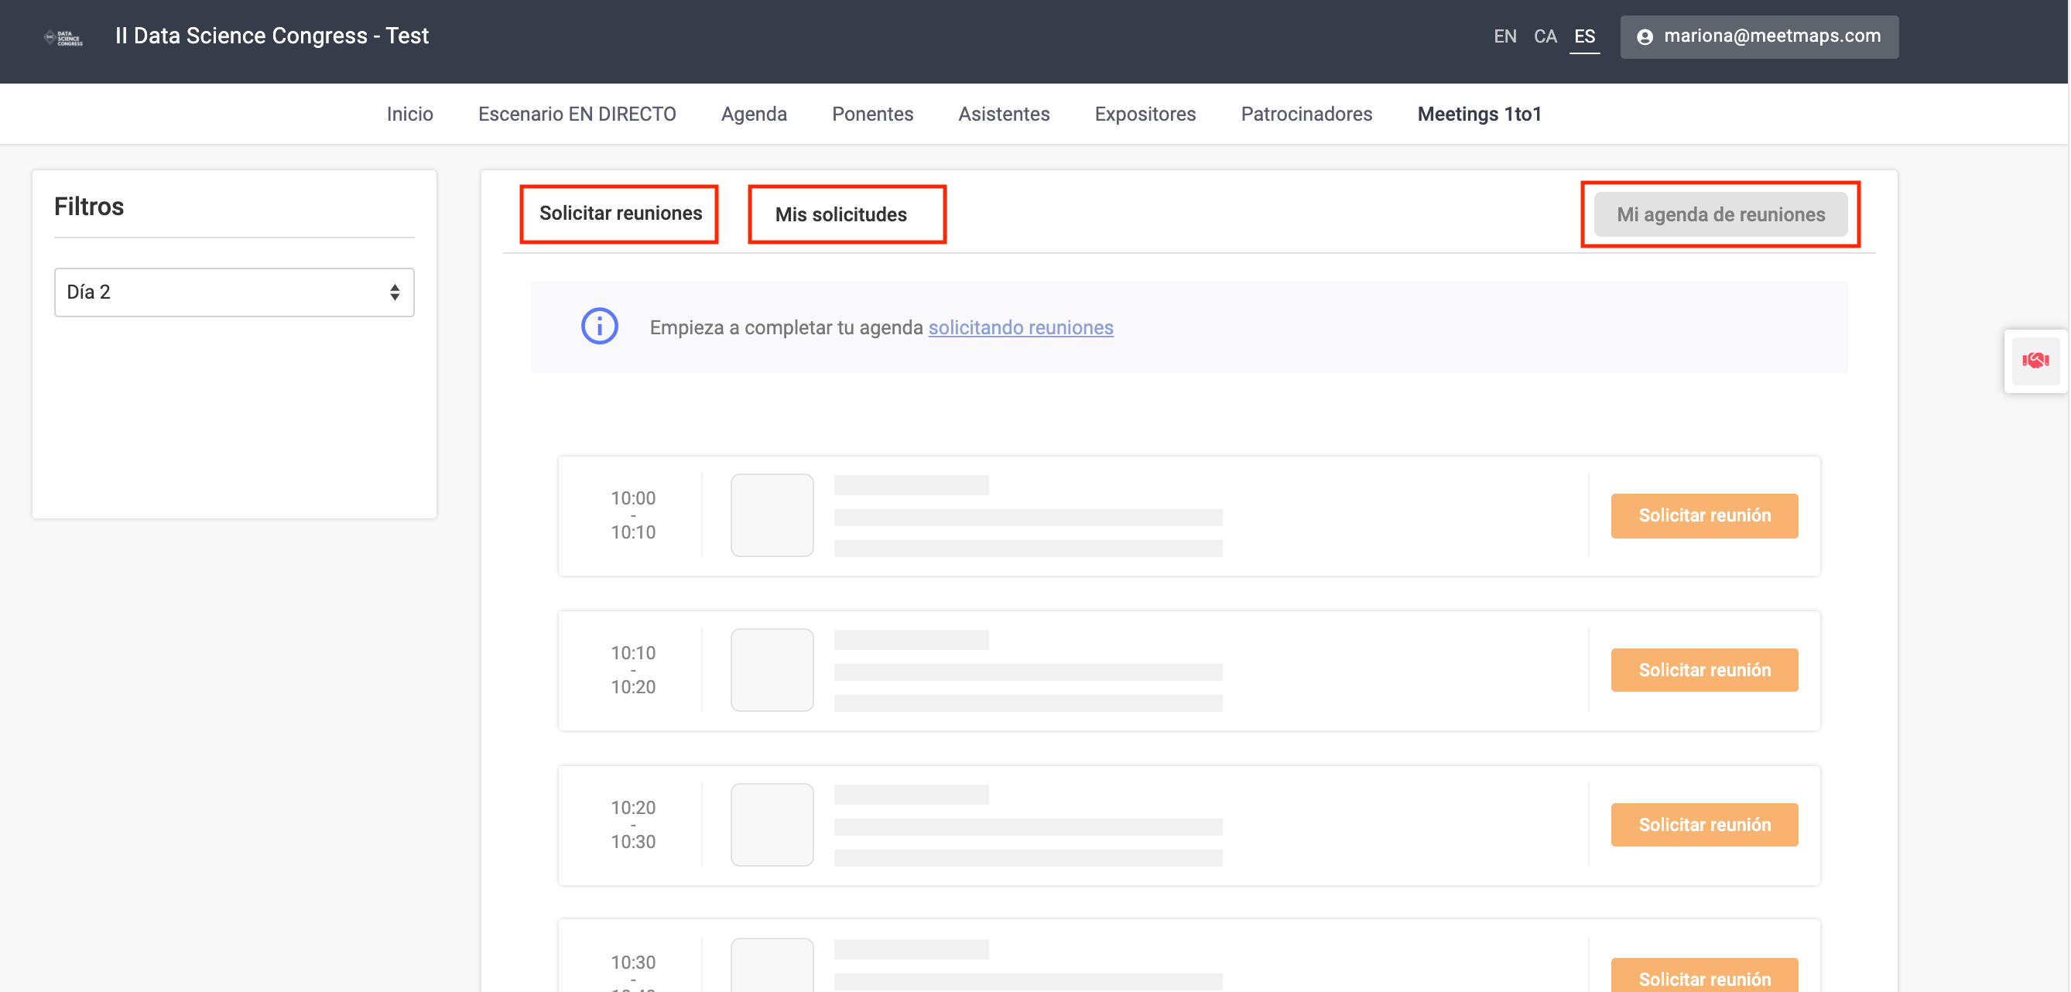Click the red handshake meetings icon

click(x=2035, y=361)
